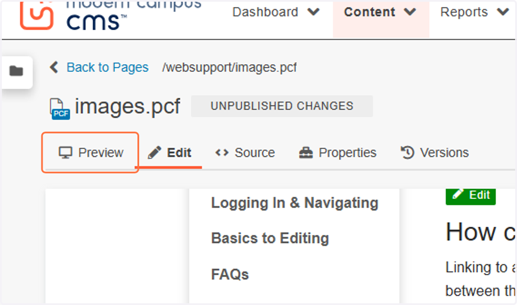The height and width of the screenshot is (305, 517).
Task: Click the images.pcf PCF file icon
Action: point(59,108)
